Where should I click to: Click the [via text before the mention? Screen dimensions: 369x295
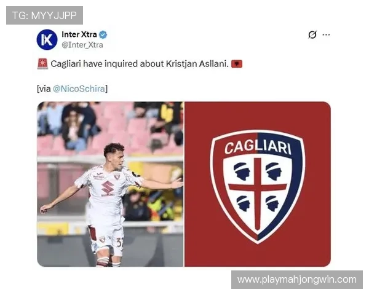[44, 88]
